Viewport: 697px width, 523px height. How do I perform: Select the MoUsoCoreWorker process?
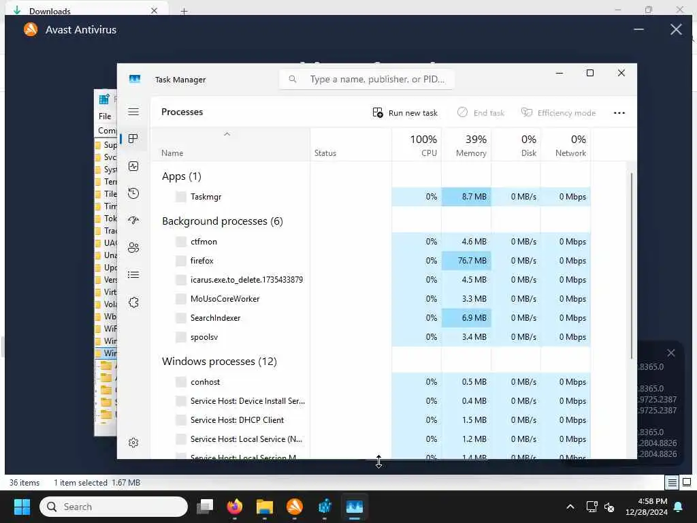(x=371, y=299)
